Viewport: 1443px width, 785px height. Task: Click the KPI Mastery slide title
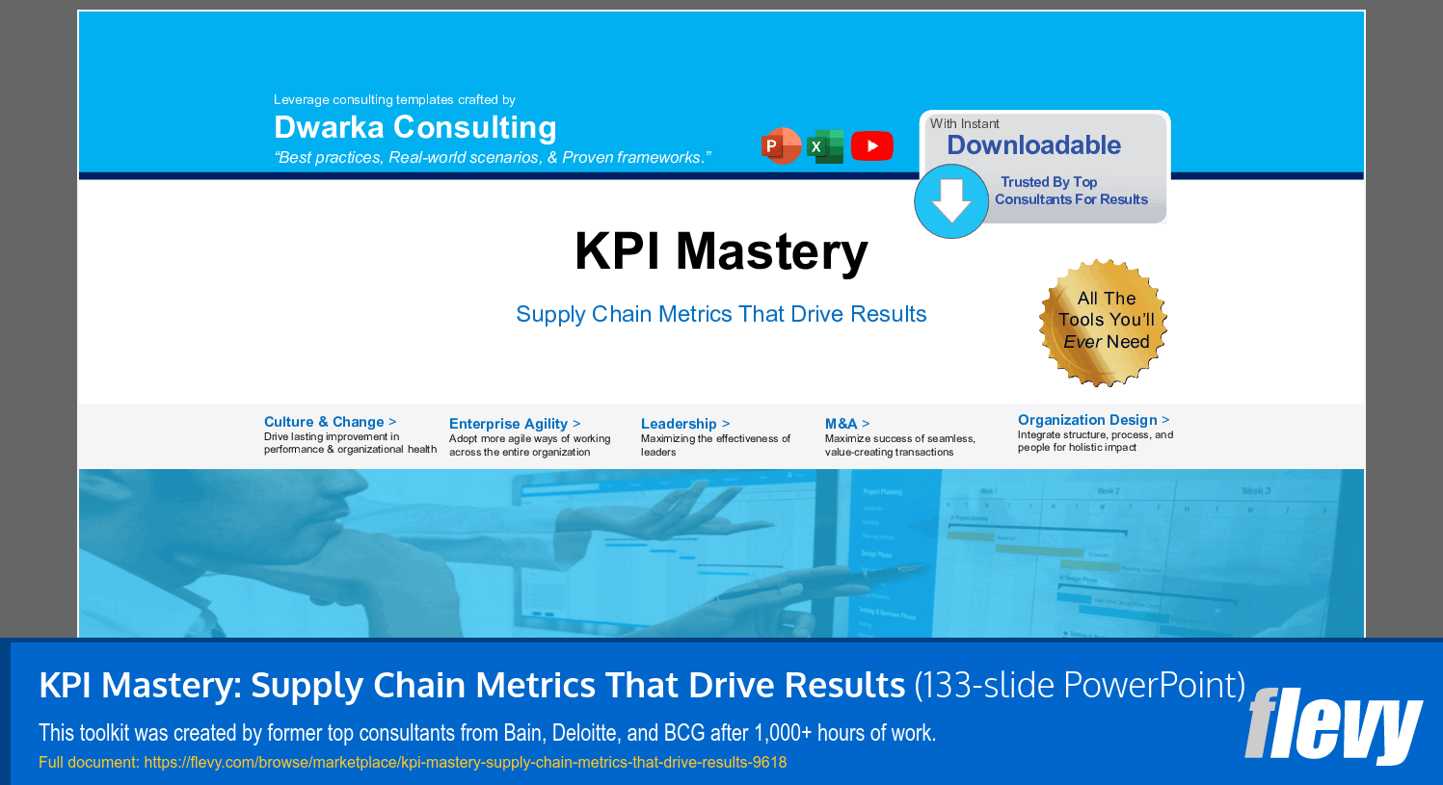point(721,251)
